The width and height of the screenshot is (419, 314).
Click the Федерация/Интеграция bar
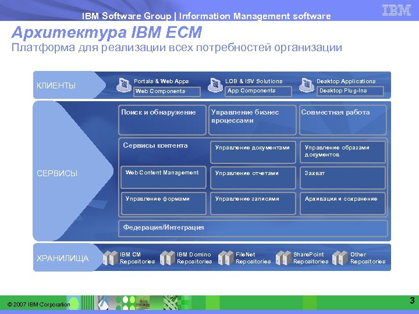[253, 229]
